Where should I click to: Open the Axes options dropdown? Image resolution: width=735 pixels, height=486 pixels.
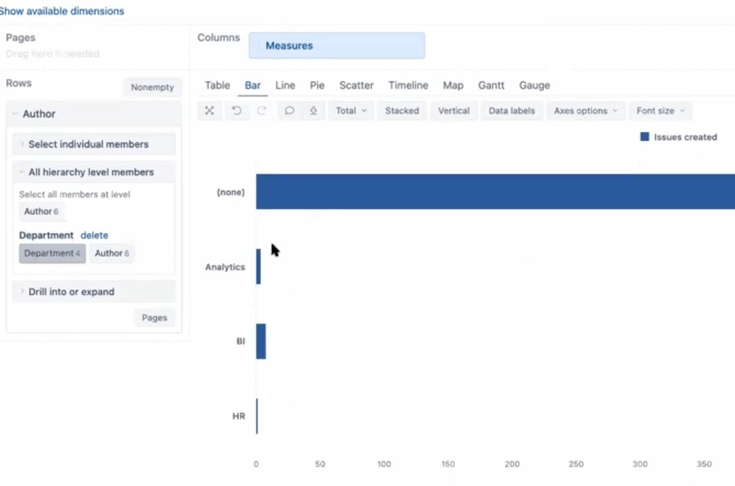585,111
